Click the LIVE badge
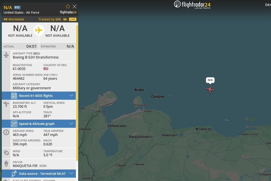The image size is (271, 181). click(x=73, y=19)
